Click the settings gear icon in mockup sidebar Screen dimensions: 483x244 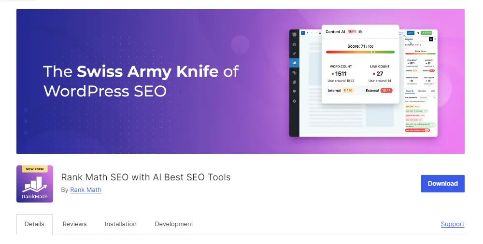[x=295, y=101]
